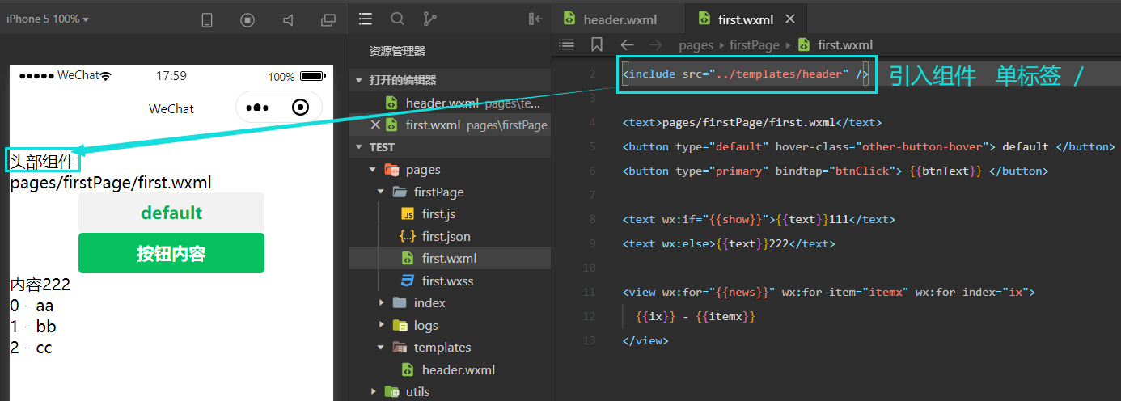The image size is (1121, 401).
Task: Click the record/stop circle icon in simulator toolbar
Action: pos(247,20)
